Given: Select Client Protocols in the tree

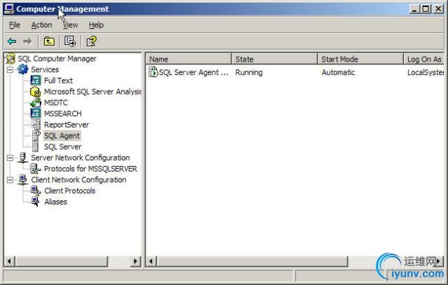Looking at the screenshot, I should pos(70,190).
